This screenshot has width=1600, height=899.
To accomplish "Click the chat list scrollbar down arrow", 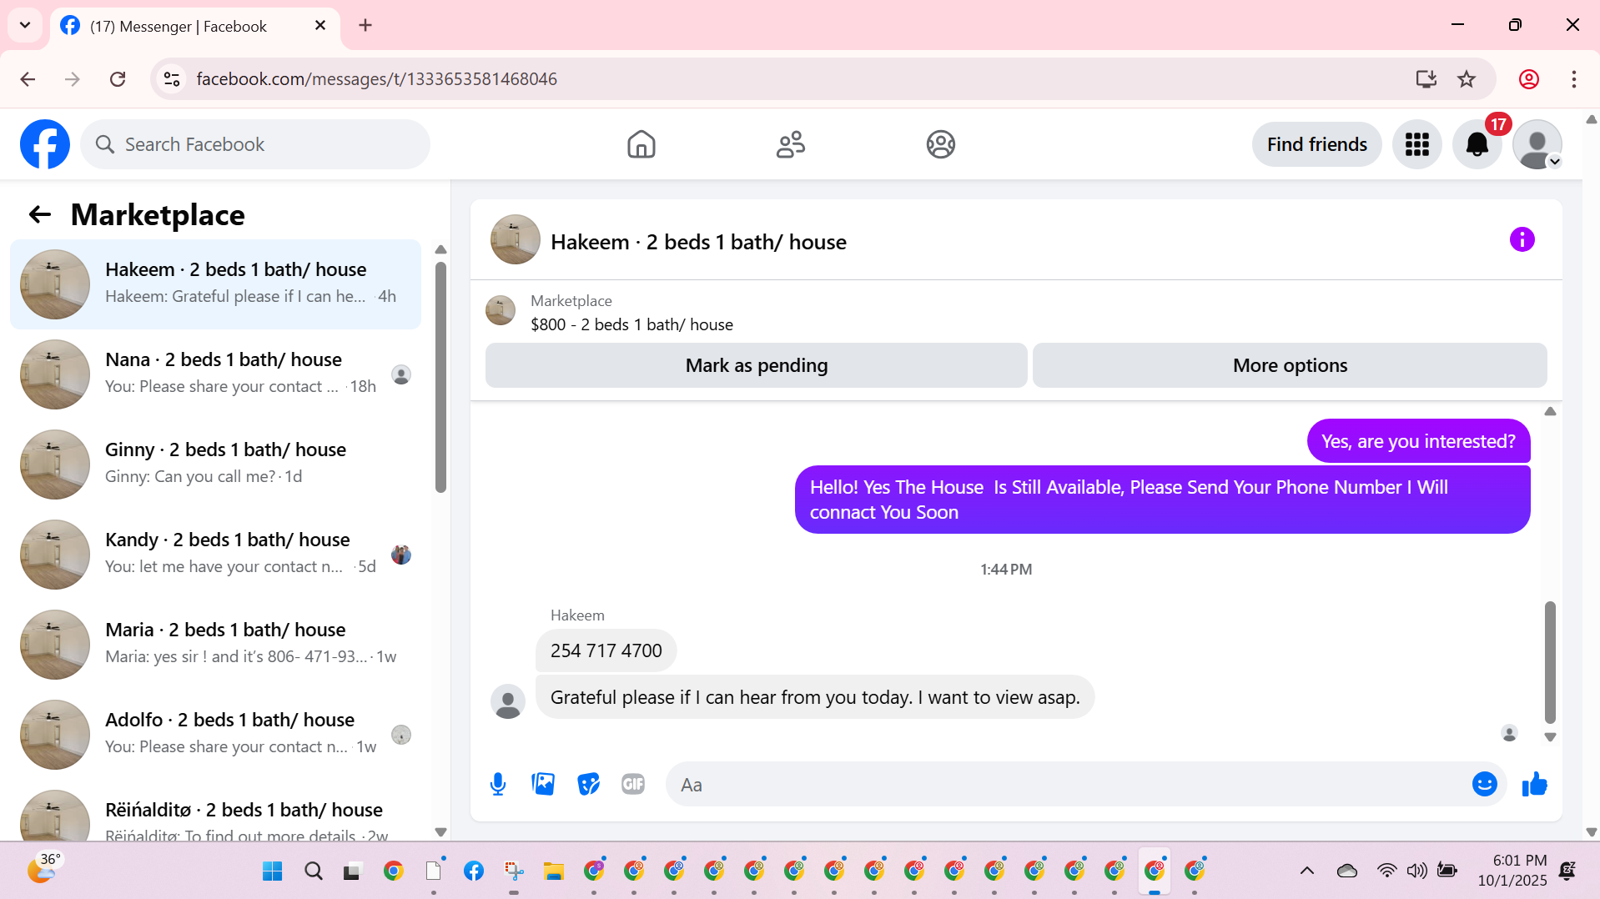I will click(441, 832).
